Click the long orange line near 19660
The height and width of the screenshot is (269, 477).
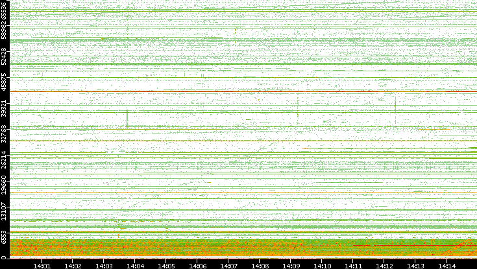195,193
